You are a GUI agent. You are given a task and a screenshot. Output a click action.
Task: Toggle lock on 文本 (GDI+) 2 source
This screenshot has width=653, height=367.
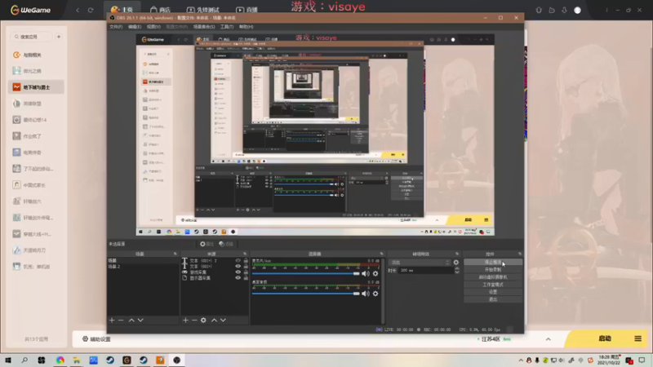[246, 260]
